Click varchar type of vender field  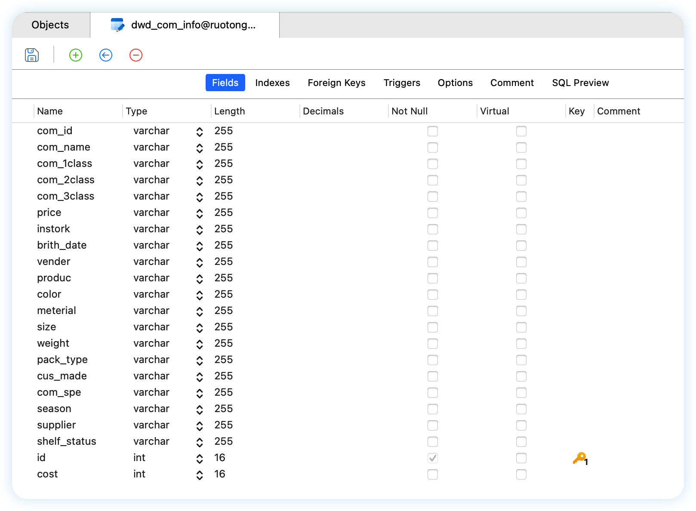[151, 262]
